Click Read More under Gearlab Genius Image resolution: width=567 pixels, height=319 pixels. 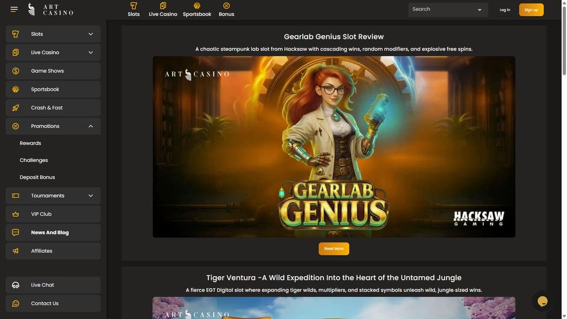[334, 249]
